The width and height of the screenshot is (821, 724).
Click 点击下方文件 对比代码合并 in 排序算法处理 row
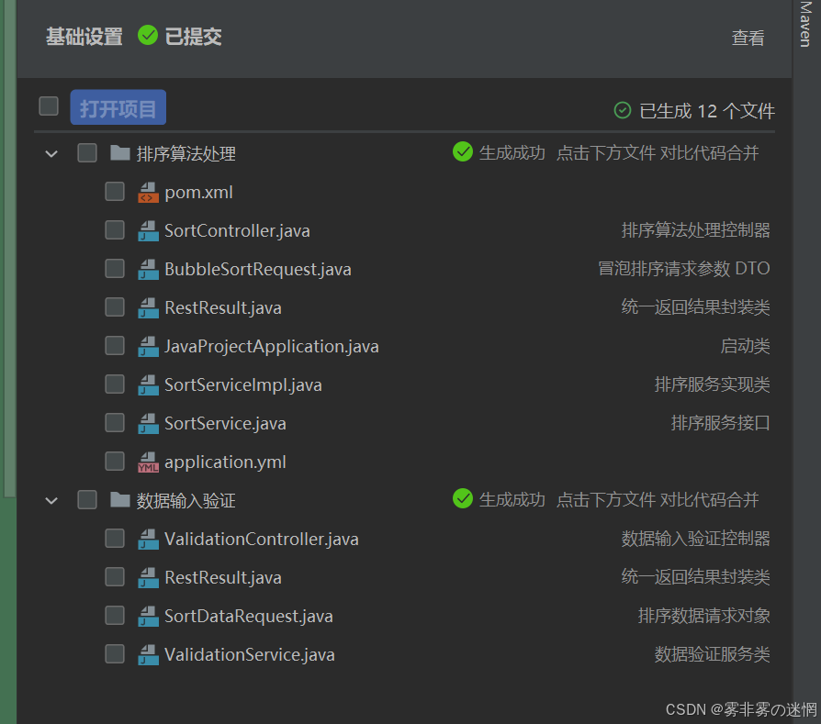pyautogui.click(x=658, y=152)
